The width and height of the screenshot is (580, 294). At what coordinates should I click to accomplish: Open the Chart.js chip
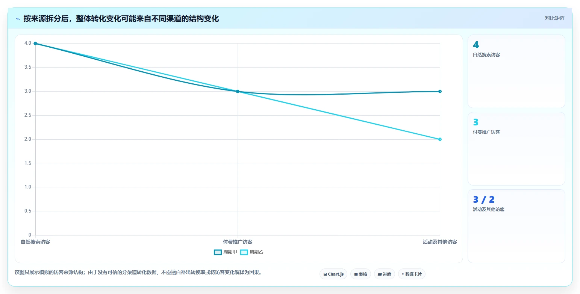click(x=333, y=274)
